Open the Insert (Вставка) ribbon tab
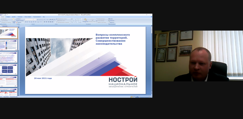243x119 pixels. click(8, 17)
